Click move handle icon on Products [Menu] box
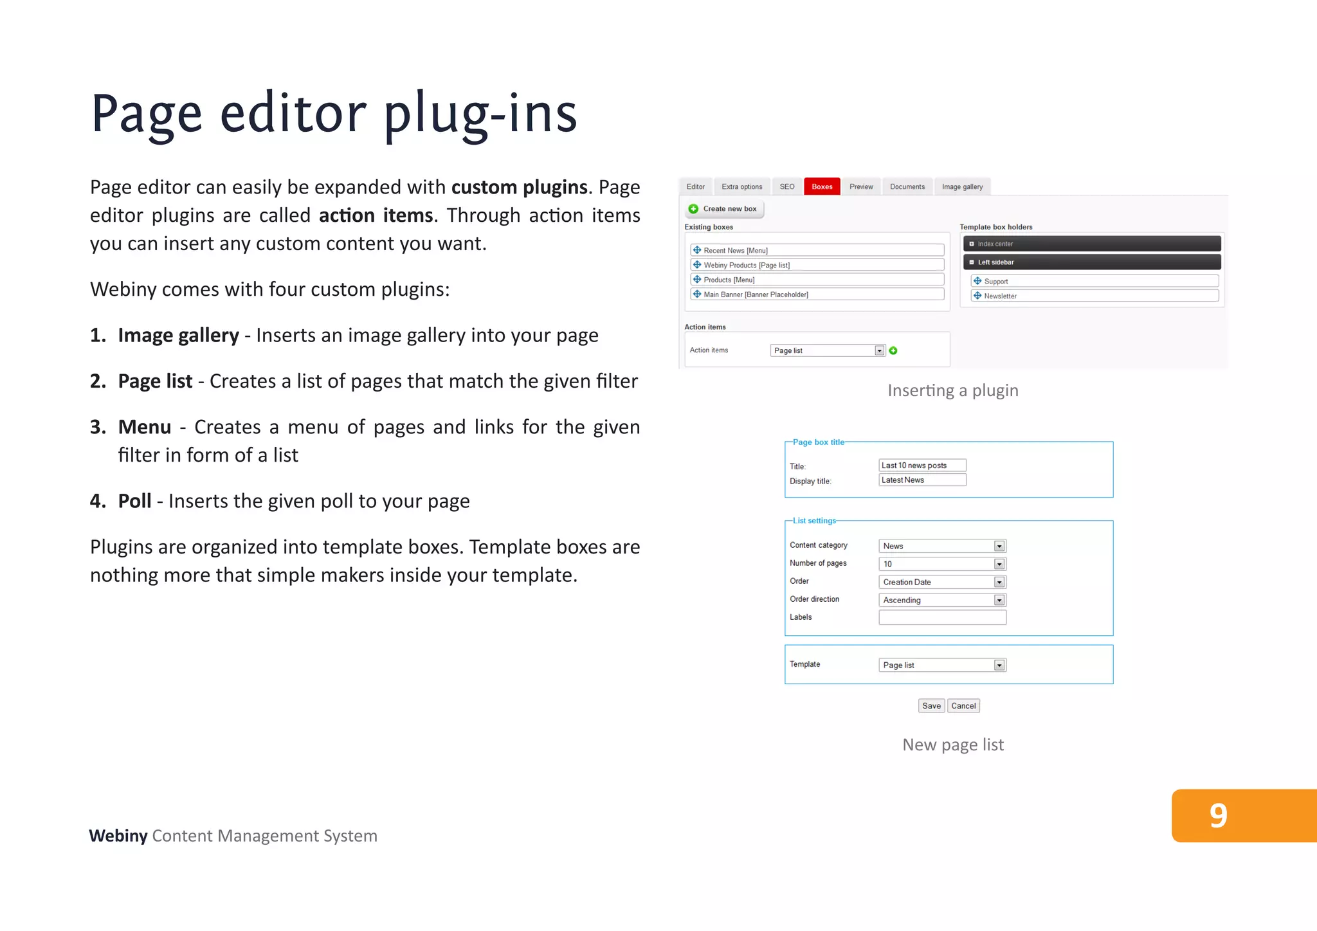This screenshot has height=931, width=1317. coord(697,280)
